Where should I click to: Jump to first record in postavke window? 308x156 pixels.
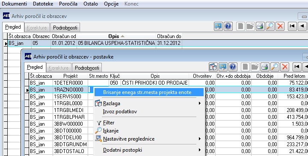[297, 67]
